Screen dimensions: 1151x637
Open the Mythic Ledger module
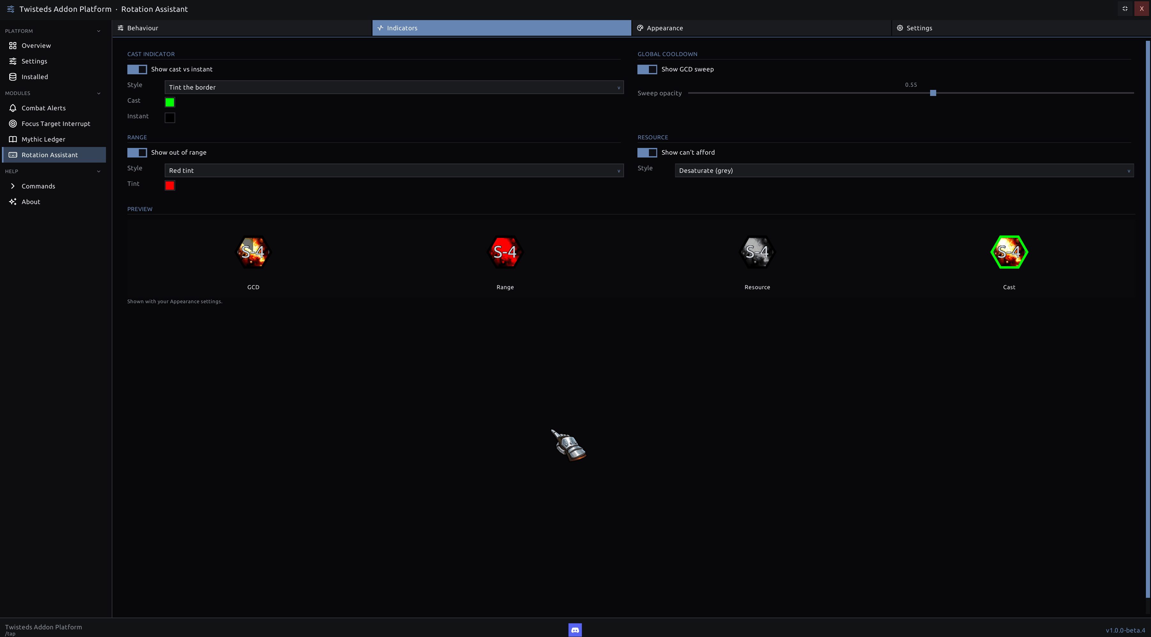[54, 139]
